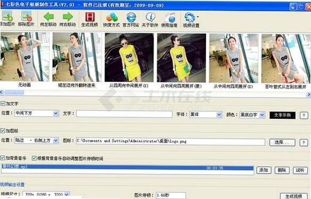This screenshot has width=311, height=199.
Task: Click the bottom-right 生成视频 button
Action: point(294,196)
